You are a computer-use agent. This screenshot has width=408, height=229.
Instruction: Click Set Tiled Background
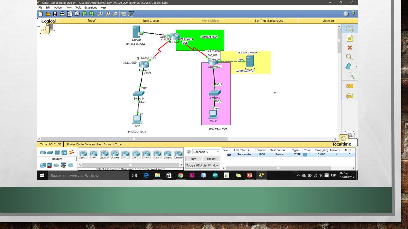[x=269, y=21]
